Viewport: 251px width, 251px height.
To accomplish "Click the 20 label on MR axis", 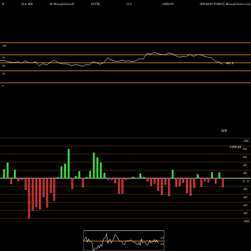I will (245, 173).
